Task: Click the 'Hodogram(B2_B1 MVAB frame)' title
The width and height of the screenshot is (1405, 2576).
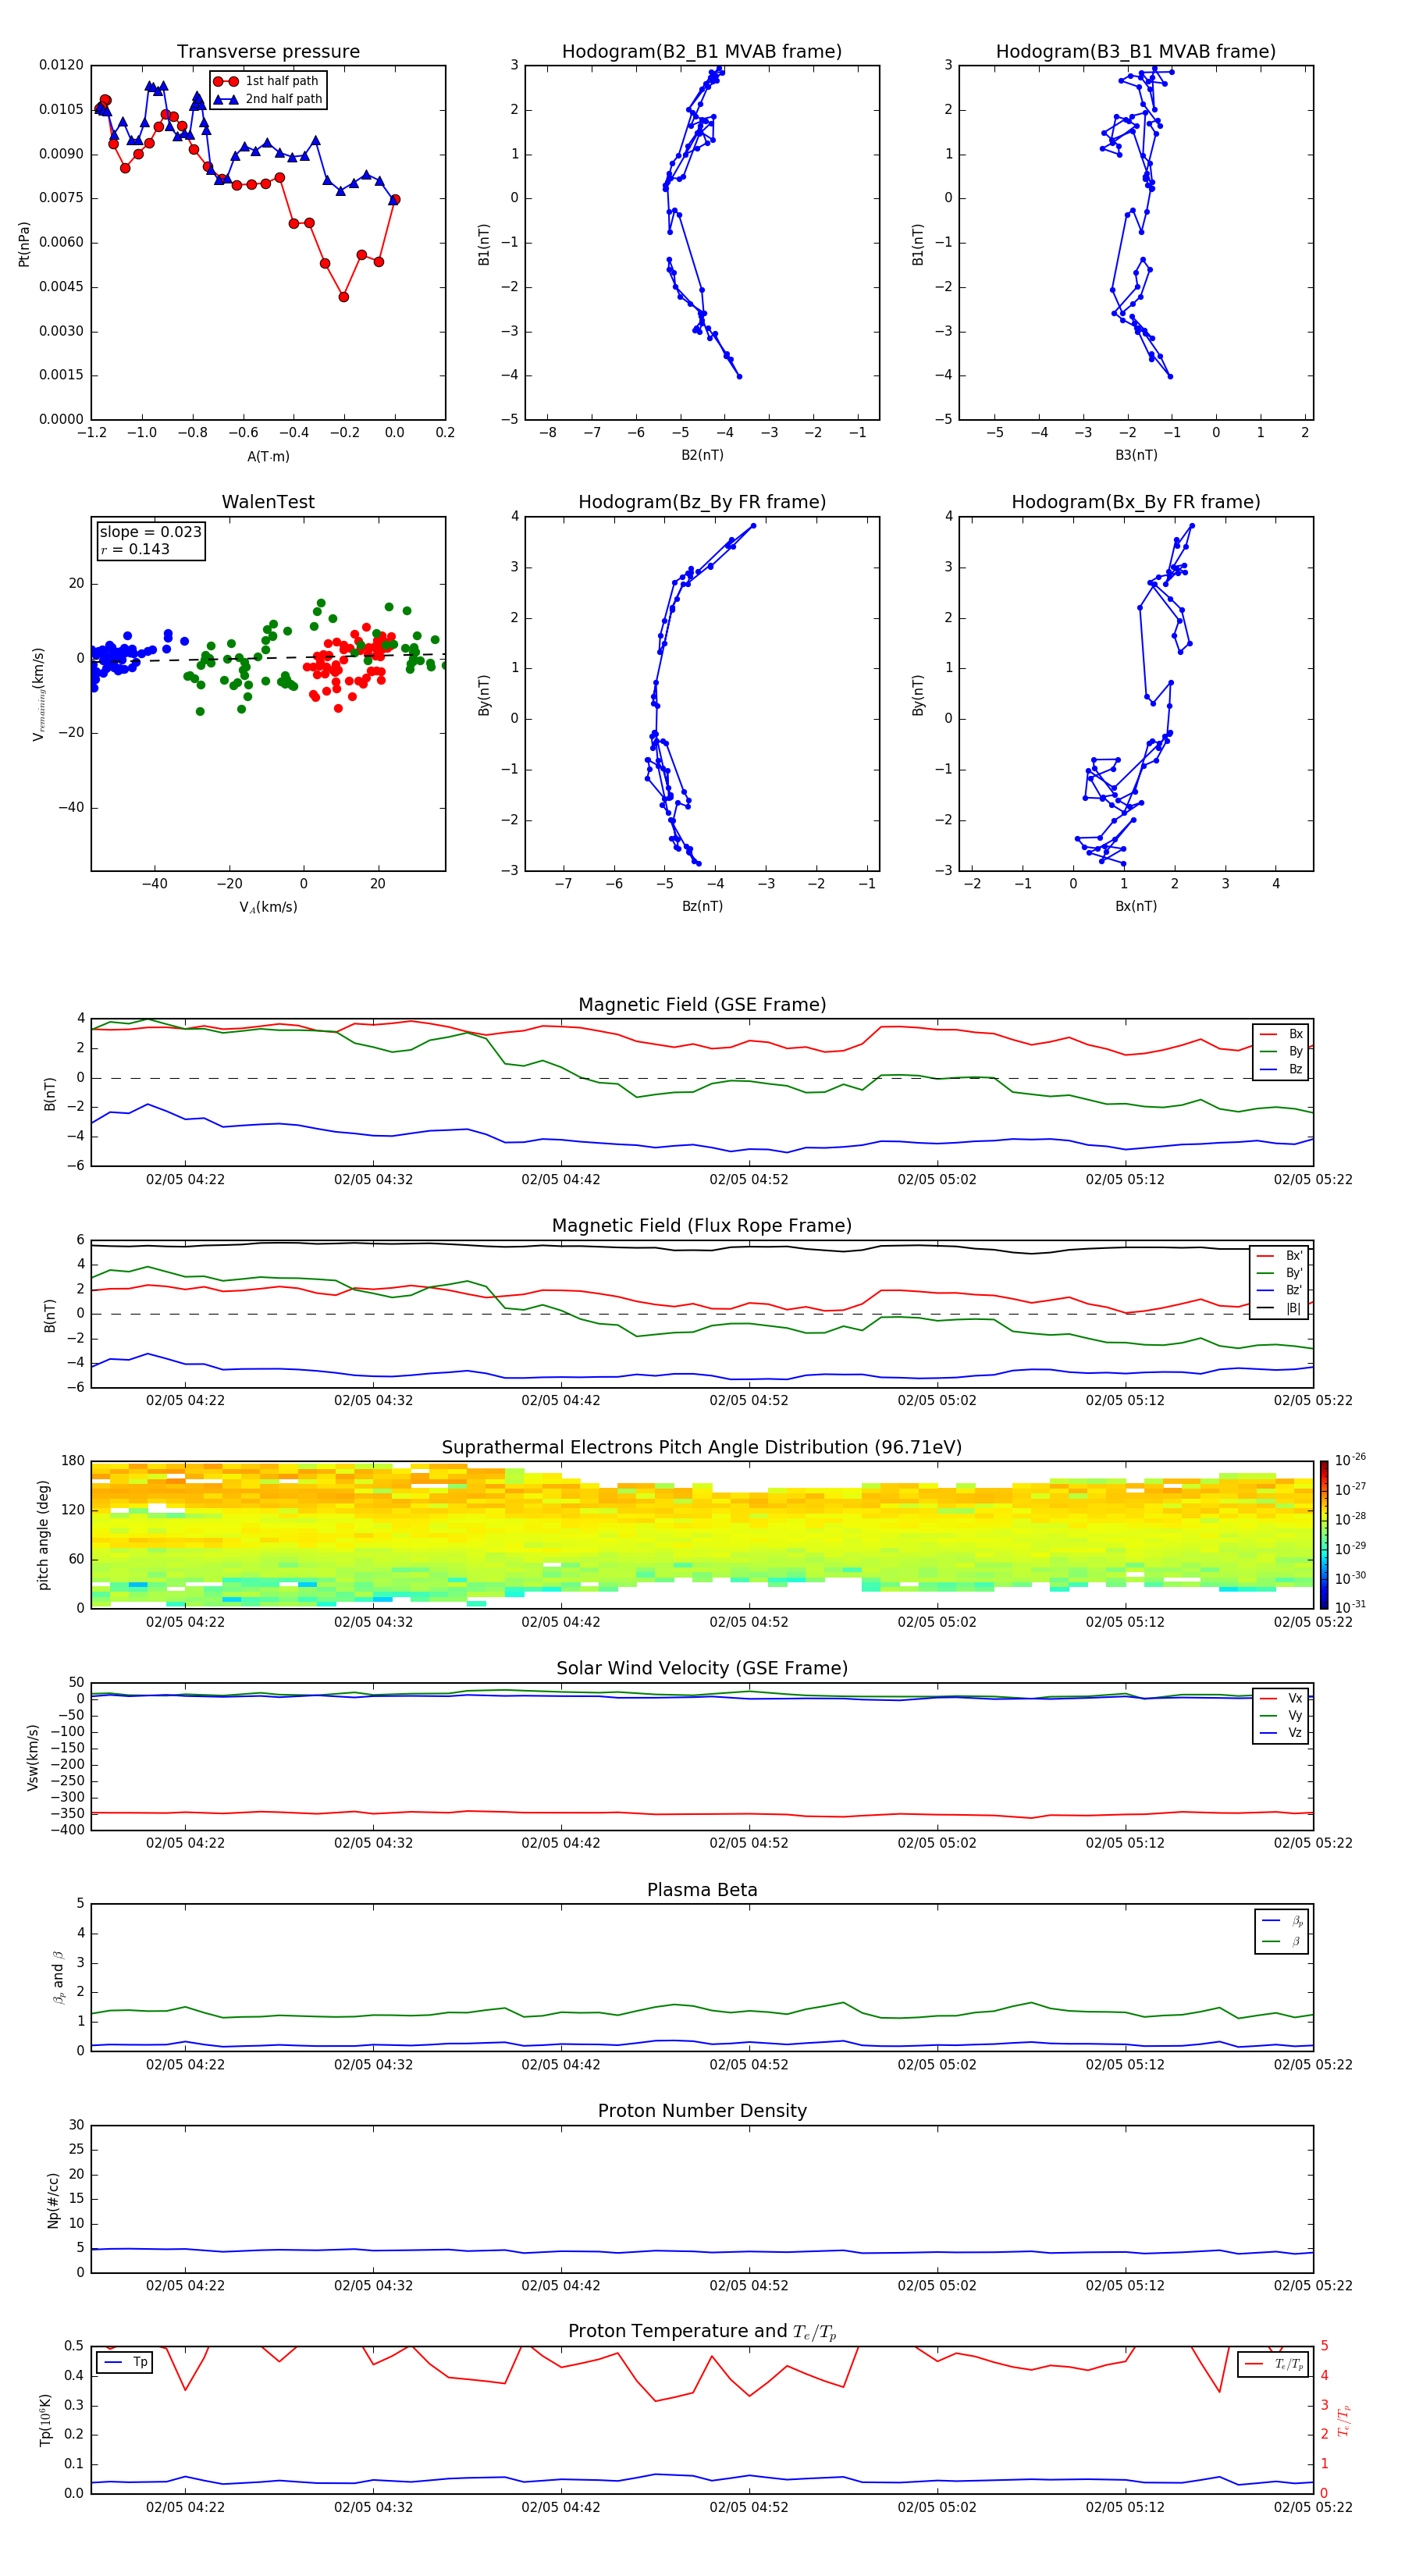Action: [x=702, y=51]
